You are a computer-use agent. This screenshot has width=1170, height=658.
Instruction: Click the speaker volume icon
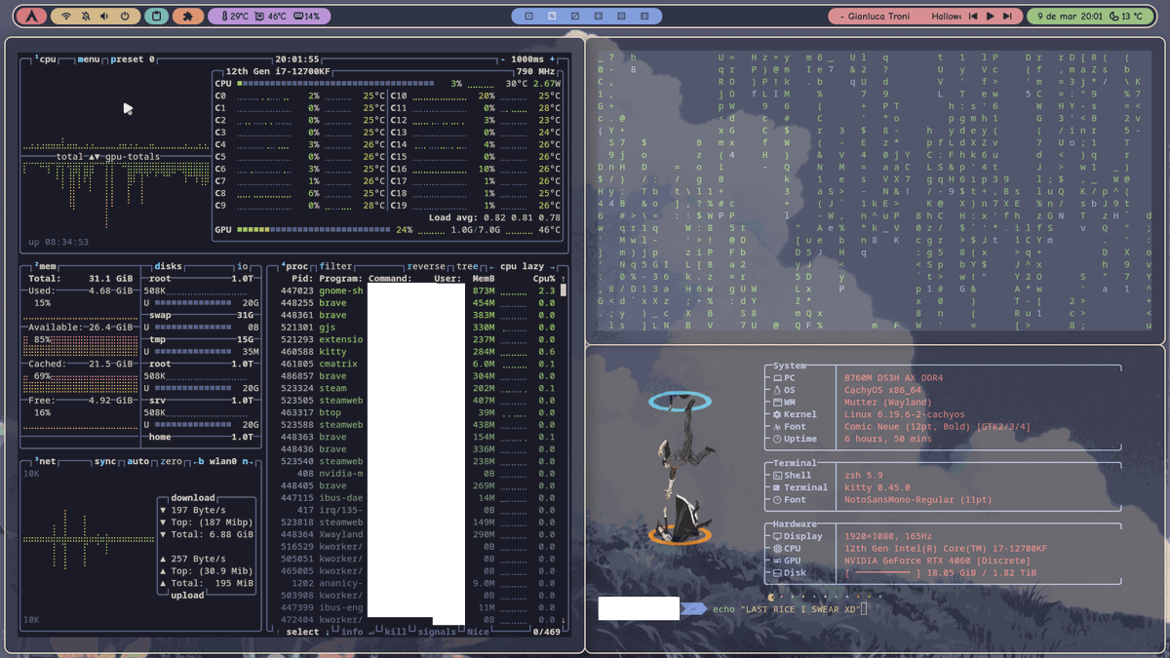[x=105, y=17]
